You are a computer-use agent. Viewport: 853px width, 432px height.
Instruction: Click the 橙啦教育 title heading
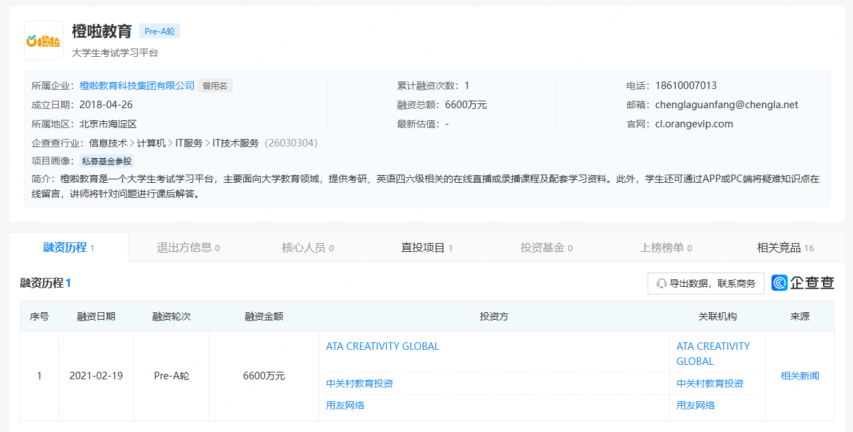[x=102, y=31]
